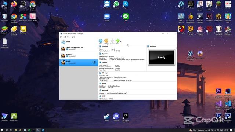Open the WhatsApp desktop shortcut

click(116, 5)
